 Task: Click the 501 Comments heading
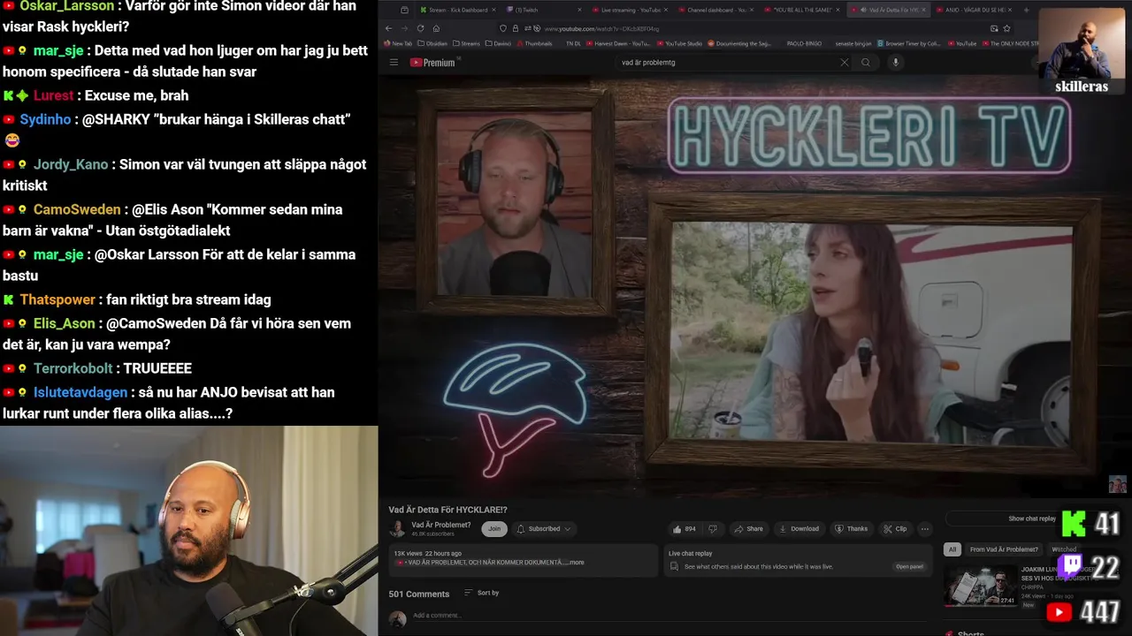(x=419, y=594)
